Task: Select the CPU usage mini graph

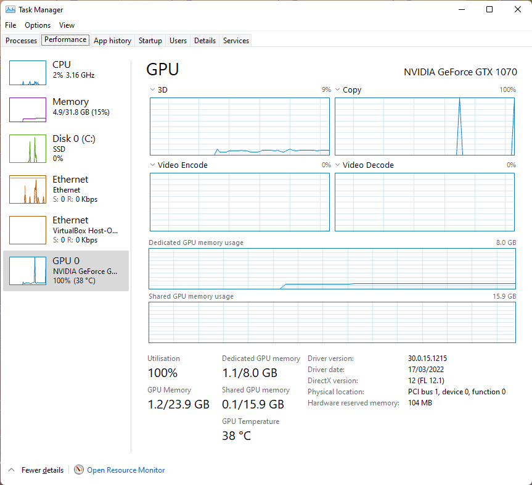Action: click(28, 73)
